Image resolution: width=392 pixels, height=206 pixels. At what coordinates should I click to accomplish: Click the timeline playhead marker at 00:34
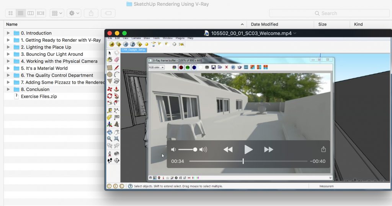coord(243,161)
